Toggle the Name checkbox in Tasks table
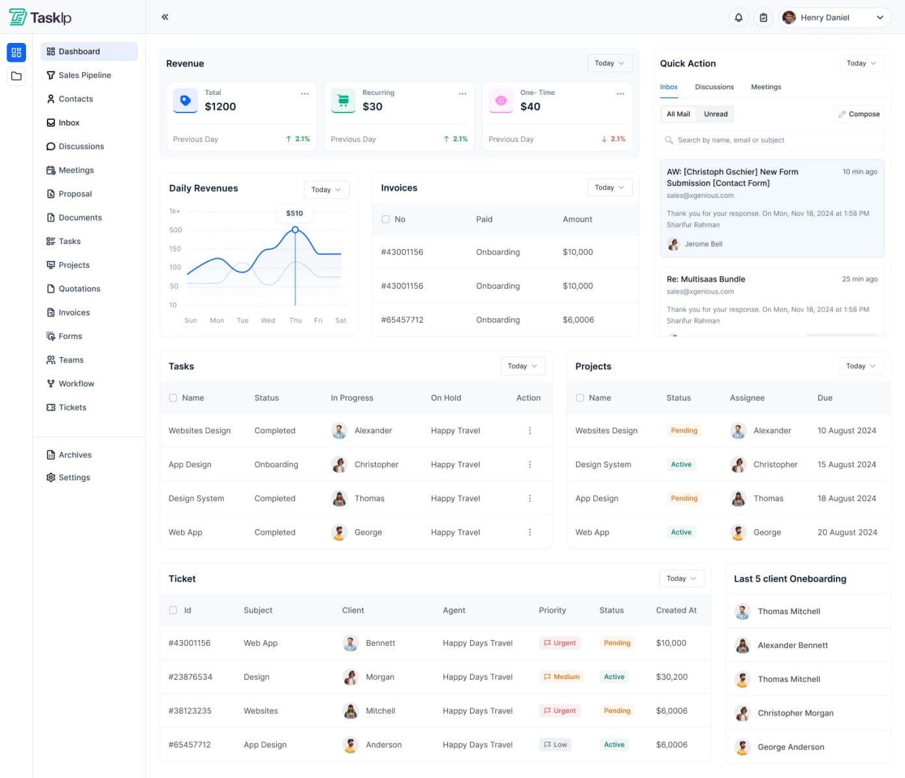The width and height of the screenshot is (905, 778). pos(173,397)
